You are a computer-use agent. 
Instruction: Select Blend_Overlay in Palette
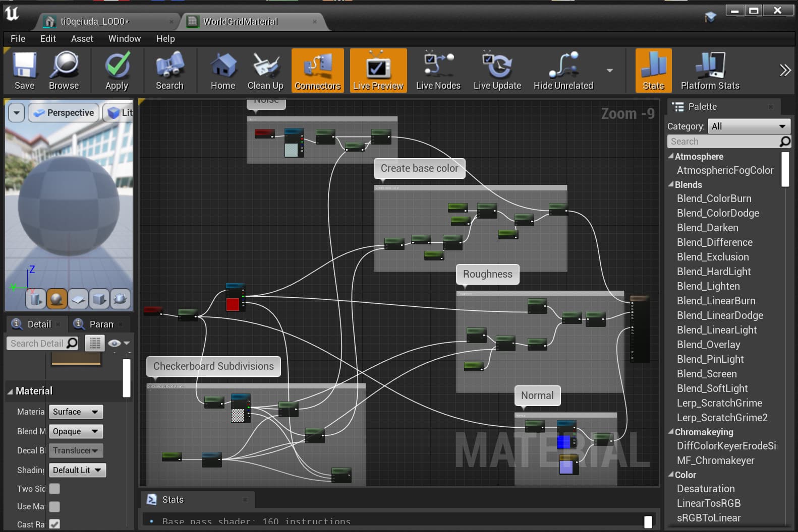(x=708, y=345)
